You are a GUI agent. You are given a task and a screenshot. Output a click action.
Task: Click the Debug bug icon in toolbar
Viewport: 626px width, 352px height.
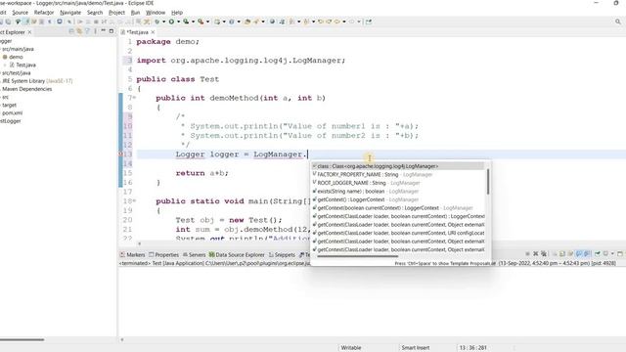[x=157, y=22]
